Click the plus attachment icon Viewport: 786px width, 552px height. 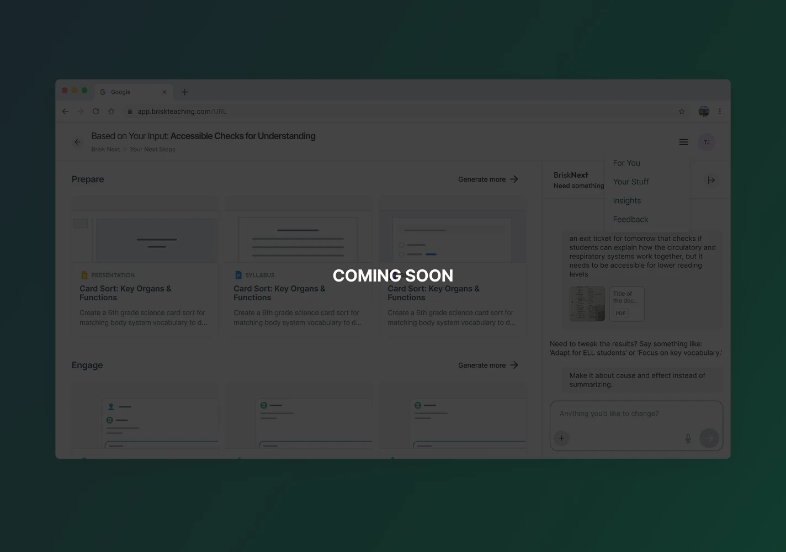(x=561, y=438)
